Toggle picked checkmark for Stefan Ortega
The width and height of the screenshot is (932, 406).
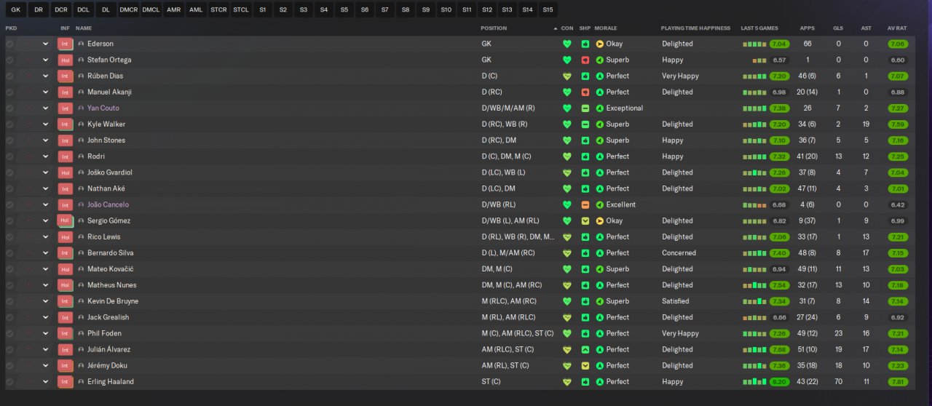(9, 60)
